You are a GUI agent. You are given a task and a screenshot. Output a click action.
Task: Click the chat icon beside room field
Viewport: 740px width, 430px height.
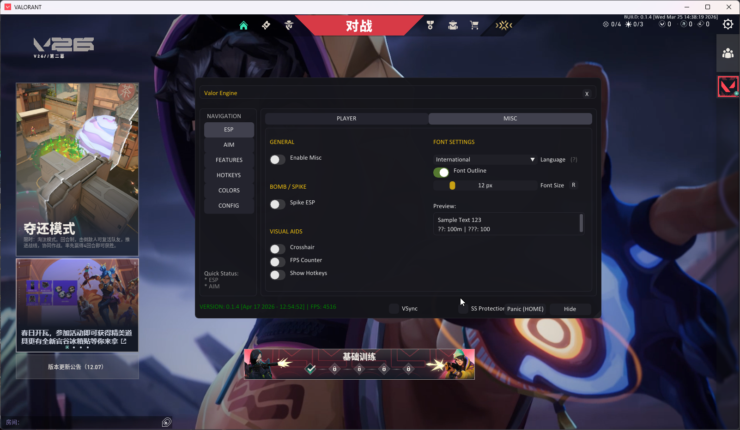tap(167, 422)
